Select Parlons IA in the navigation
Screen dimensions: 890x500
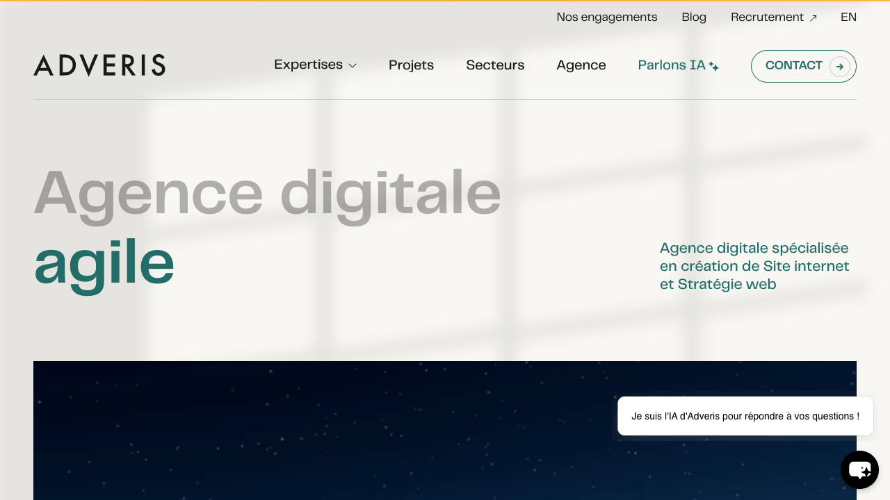tap(672, 65)
